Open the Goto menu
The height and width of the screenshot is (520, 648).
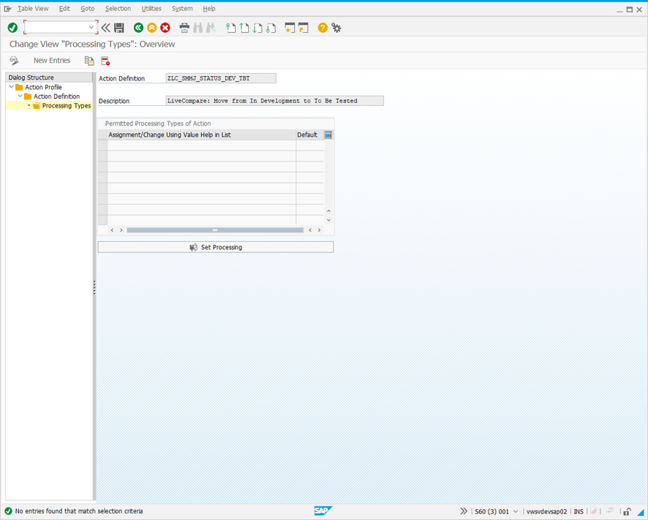tap(88, 9)
